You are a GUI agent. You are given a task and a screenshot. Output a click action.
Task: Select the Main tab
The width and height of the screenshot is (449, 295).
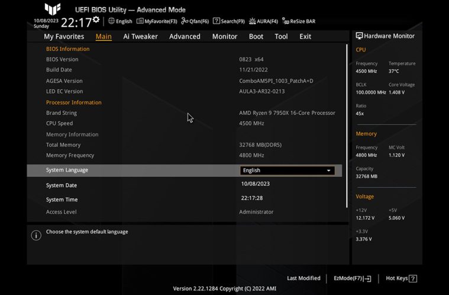click(x=104, y=37)
